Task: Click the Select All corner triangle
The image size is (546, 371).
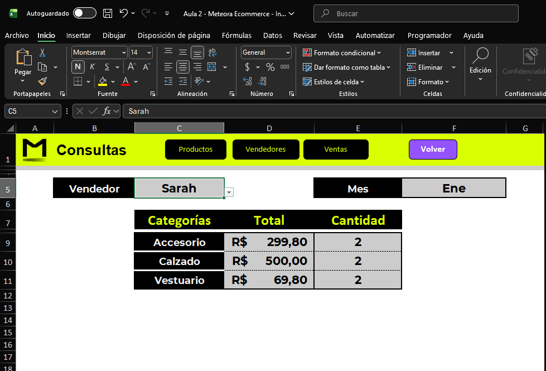Action: [x=10, y=128]
